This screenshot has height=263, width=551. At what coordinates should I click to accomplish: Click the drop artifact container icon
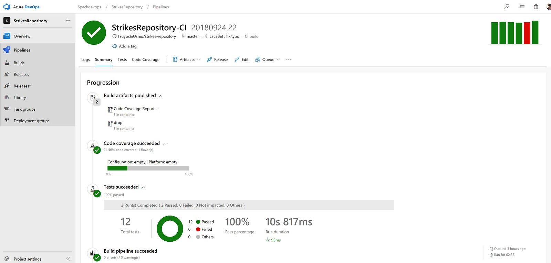[x=110, y=123]
